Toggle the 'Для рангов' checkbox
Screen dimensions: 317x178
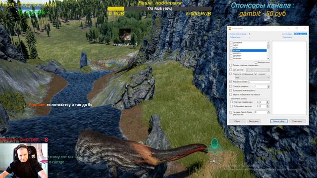[x=231, y=70]
